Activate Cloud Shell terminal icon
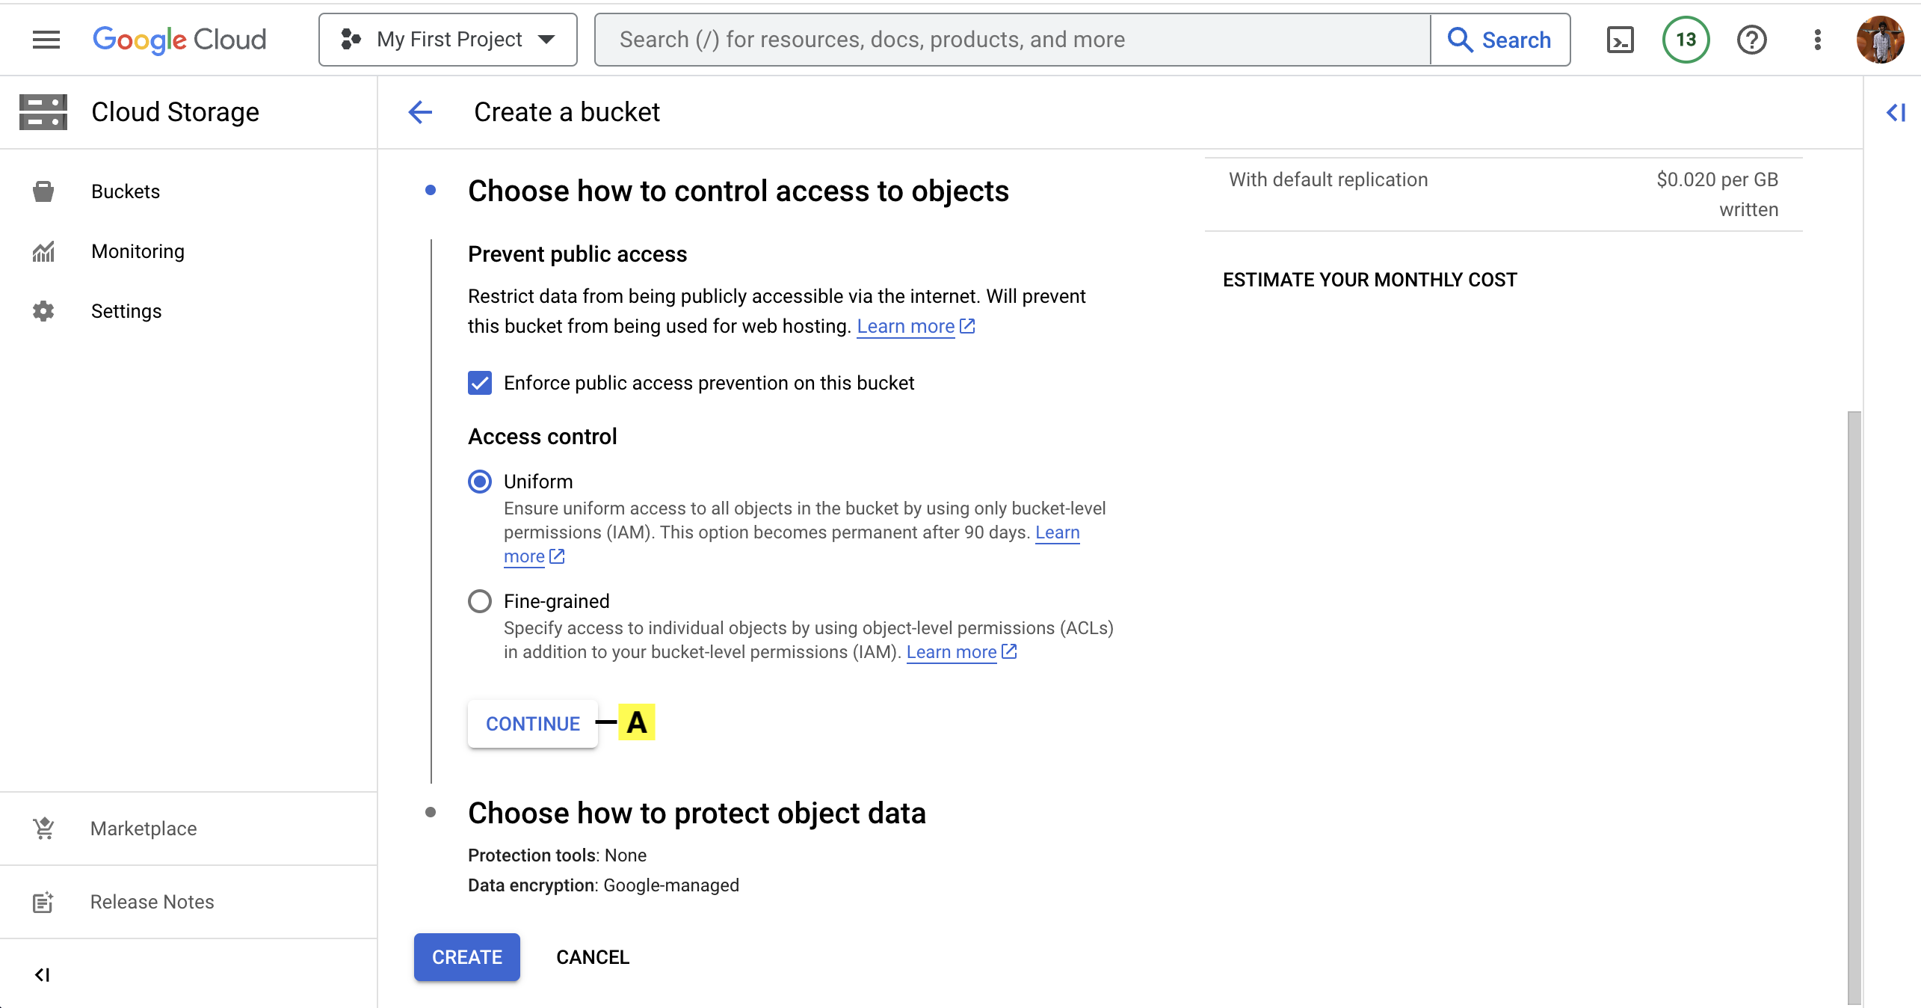Viewport: 1921px width, 1008px height. tap(1620, 40)
